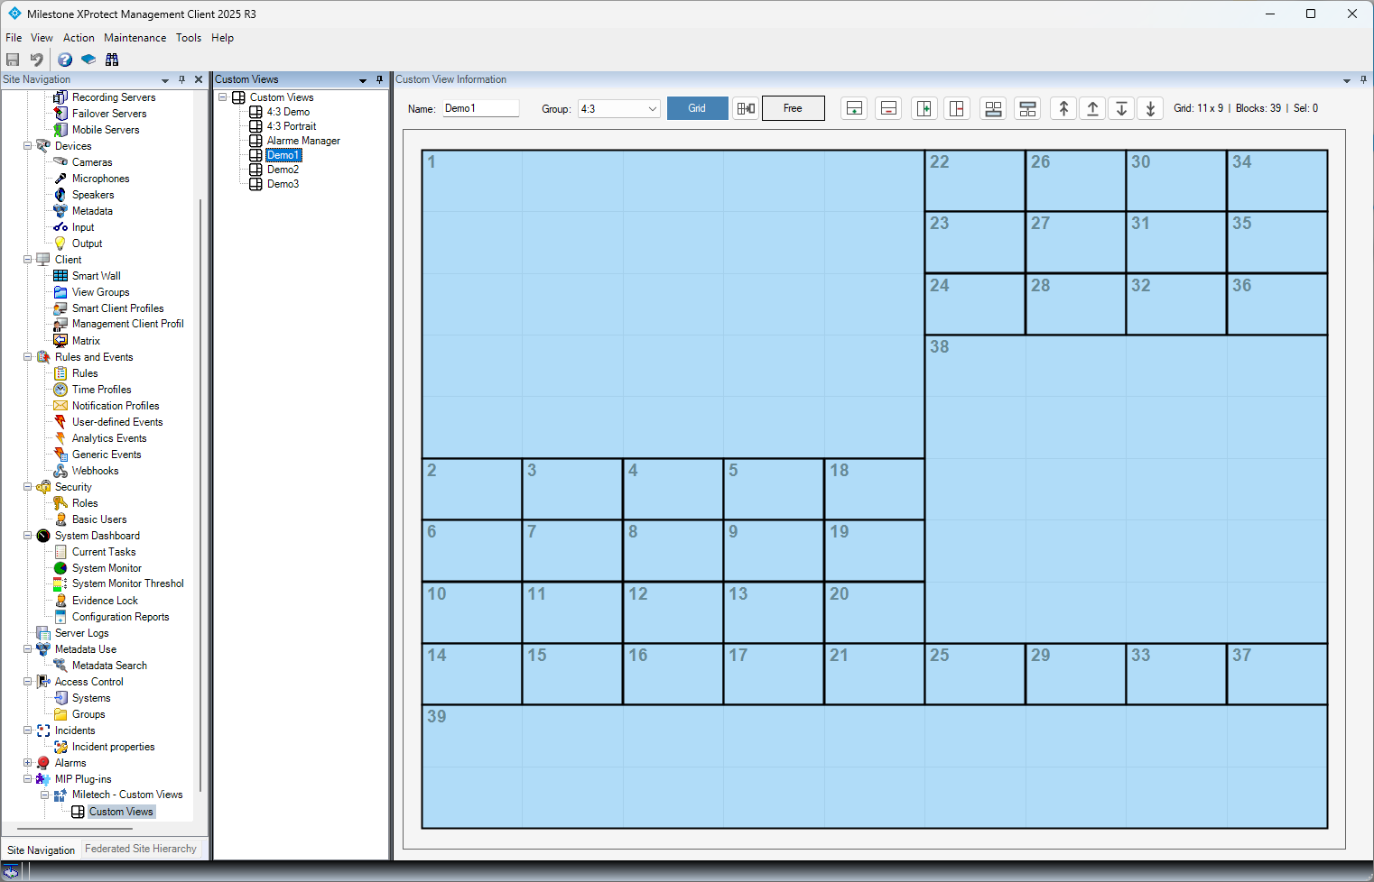
Task: Click the Name field containing Demo1
Action: pos(480,108)
